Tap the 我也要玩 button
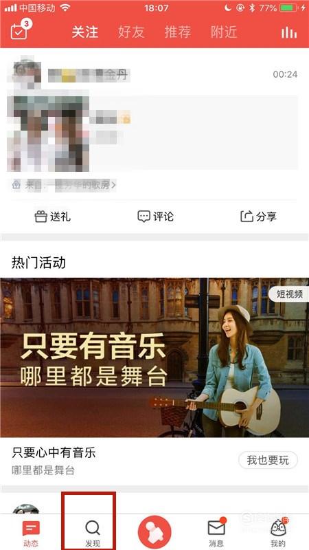This screenshot has height=550, width=309. tap(268, 460)
